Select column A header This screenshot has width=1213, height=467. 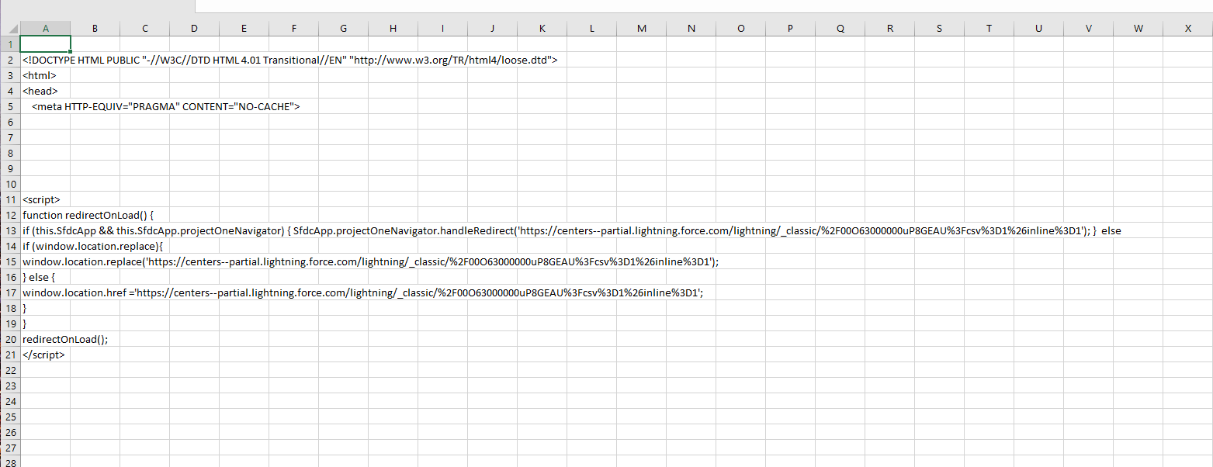click(45, 29)
